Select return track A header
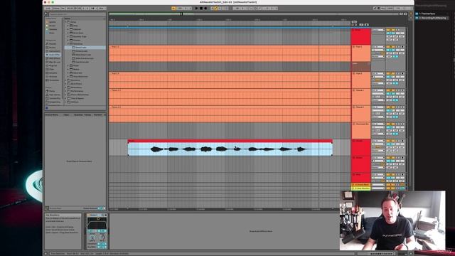Screen dimensions: 455x256 [361, 185]
